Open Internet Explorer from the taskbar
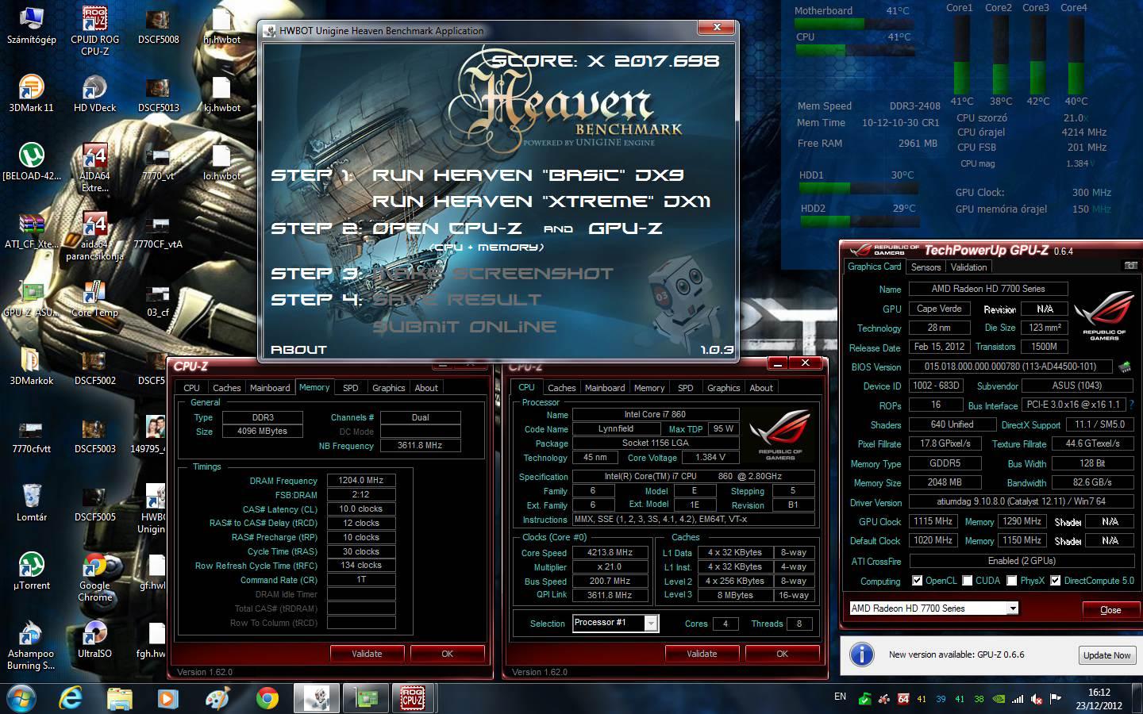The width and height of the screenshot is (1143, 714). tap(71, 697)
